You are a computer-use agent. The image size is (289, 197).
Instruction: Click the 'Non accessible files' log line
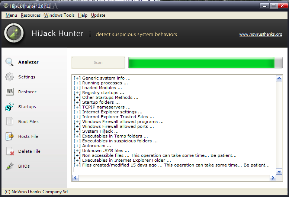tap(155, 155)
